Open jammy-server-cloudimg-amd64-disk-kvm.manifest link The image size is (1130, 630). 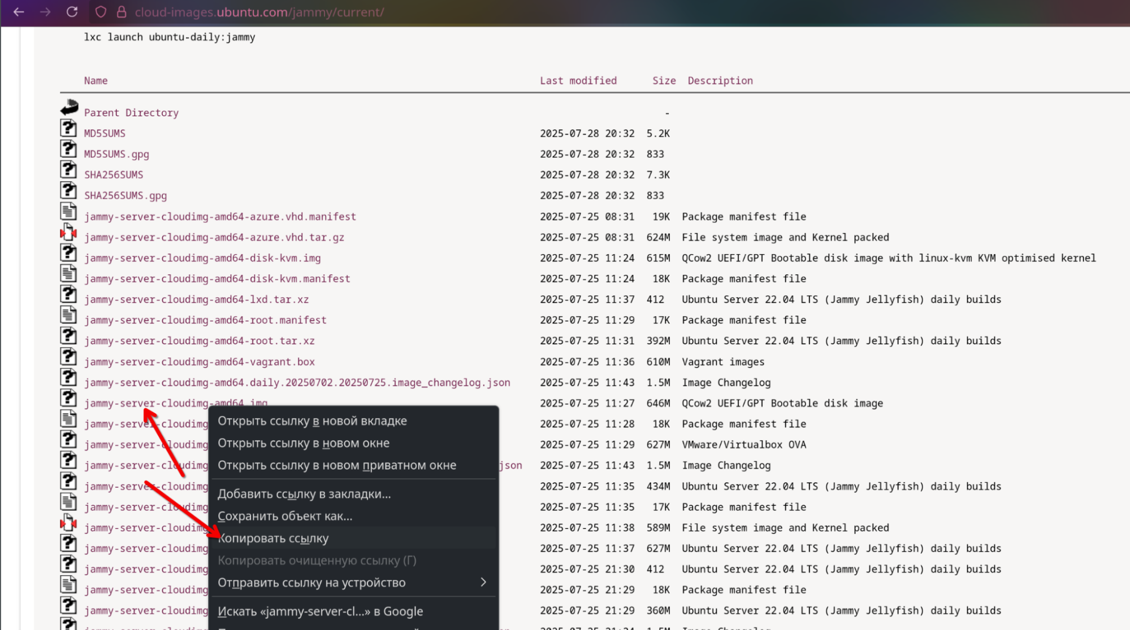coord(217,279)
